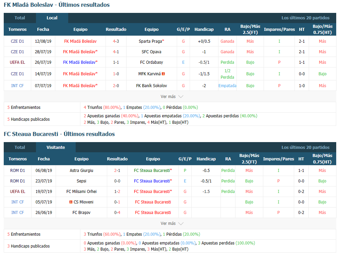The image size is (343, 254).
Task: Select the Local tab
Action: (x=52, y=18)
